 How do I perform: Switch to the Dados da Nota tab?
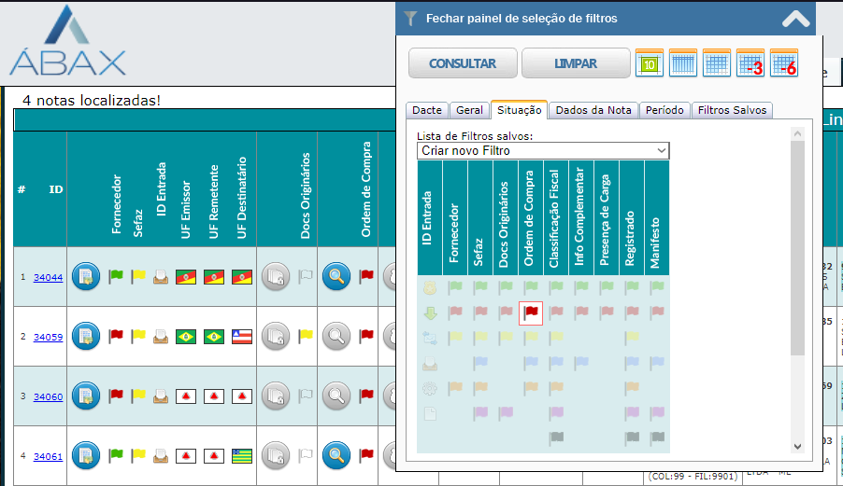(x=593, y=110)
